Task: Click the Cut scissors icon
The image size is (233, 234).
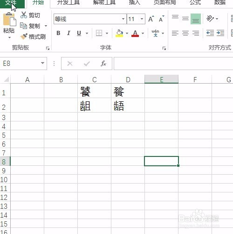Action: (x=24, y=15)
